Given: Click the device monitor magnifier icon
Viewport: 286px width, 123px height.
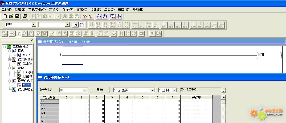Looking at the screenshot, I should point(99,17).
